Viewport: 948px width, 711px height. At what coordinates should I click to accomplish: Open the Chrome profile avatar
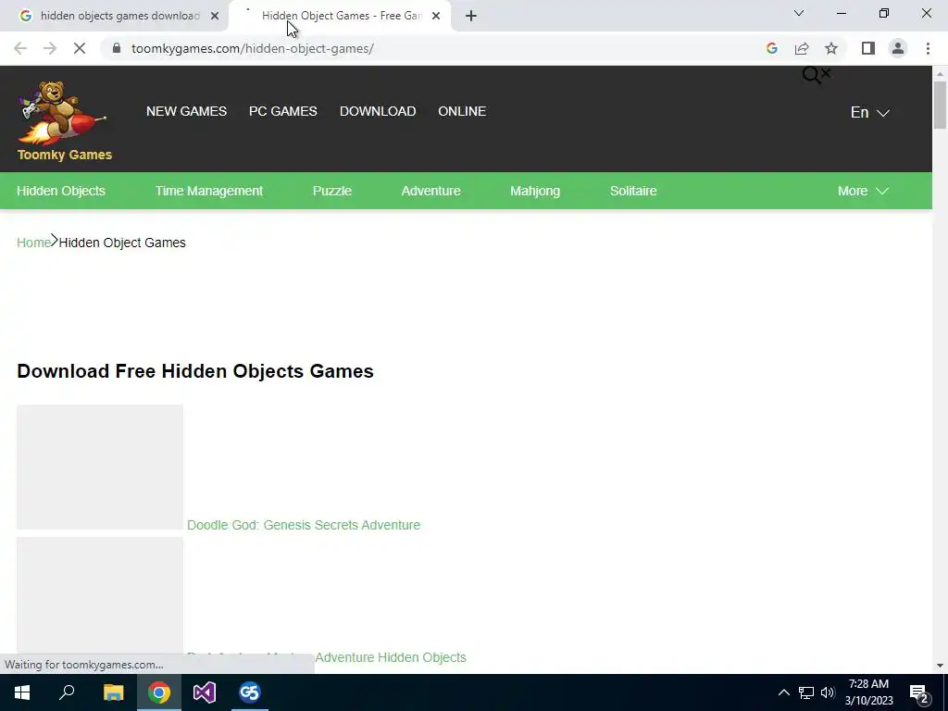[x=898, y=48]
